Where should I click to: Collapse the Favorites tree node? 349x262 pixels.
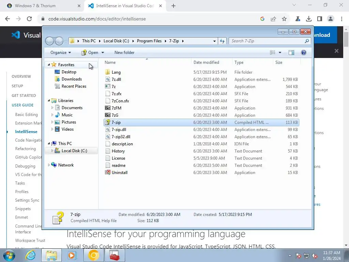49,64
